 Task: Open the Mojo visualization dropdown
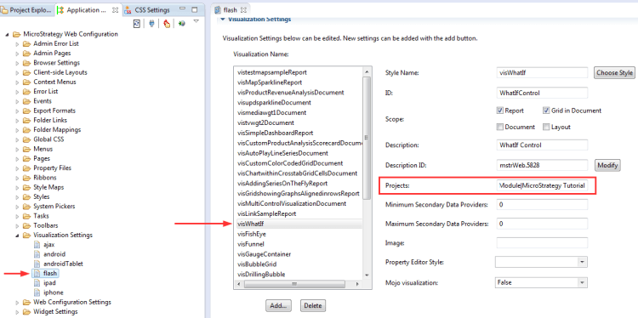(582, 282)
